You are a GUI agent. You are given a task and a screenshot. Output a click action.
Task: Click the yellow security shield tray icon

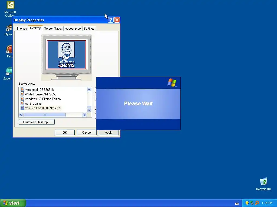[x=247, y=203]
